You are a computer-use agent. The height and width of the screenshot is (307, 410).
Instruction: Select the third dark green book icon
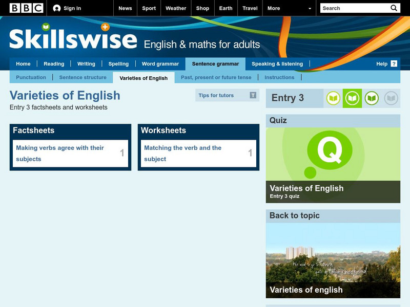coord(372,98)
